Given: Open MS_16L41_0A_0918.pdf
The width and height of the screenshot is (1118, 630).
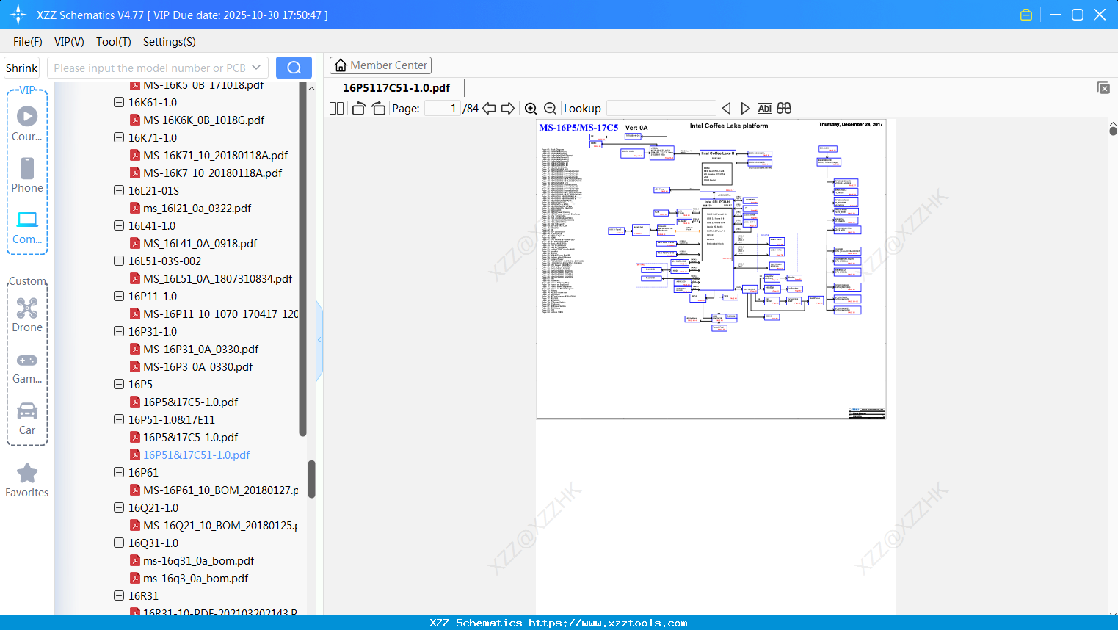Looking at the screenshot, I should [200, 243].
